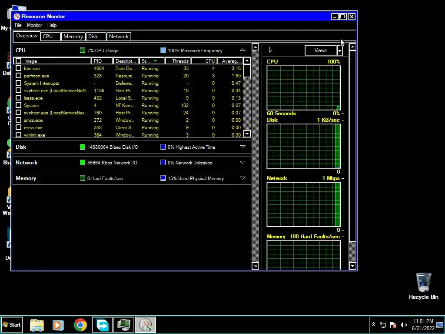Expand the Memory section chevron

pyautogui.click(x=242, y=178)
